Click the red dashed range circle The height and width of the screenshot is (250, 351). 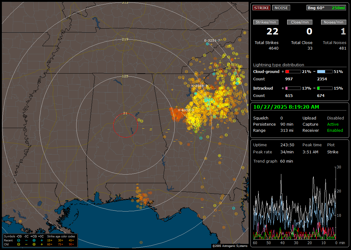click(114, 125)
